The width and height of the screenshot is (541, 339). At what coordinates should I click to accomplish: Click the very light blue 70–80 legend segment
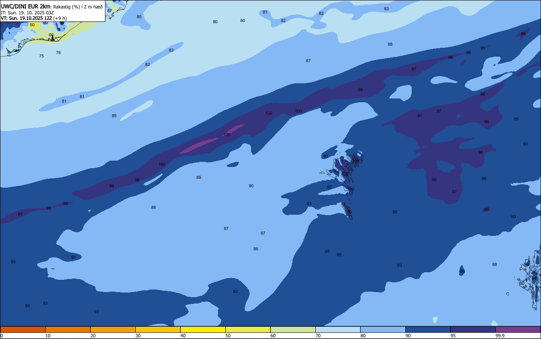coord(338,329)
